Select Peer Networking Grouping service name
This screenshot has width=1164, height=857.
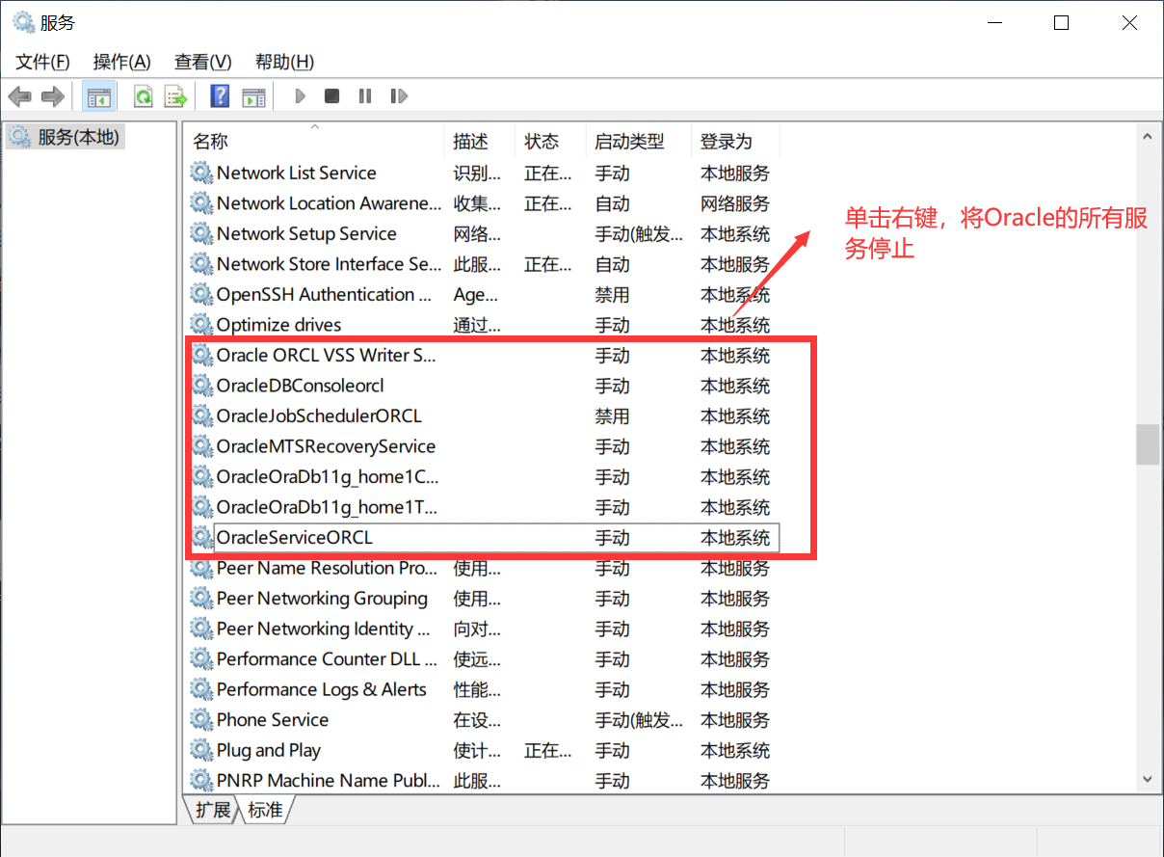pos(322,599)
